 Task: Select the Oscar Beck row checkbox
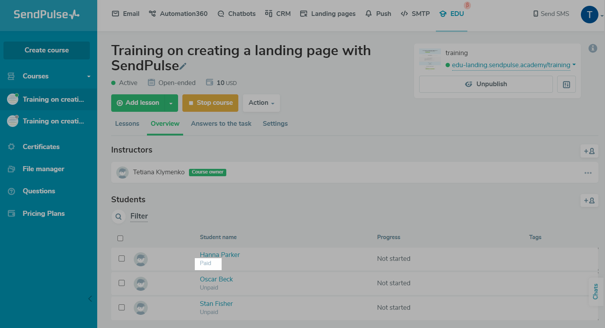tap(122, 283)
